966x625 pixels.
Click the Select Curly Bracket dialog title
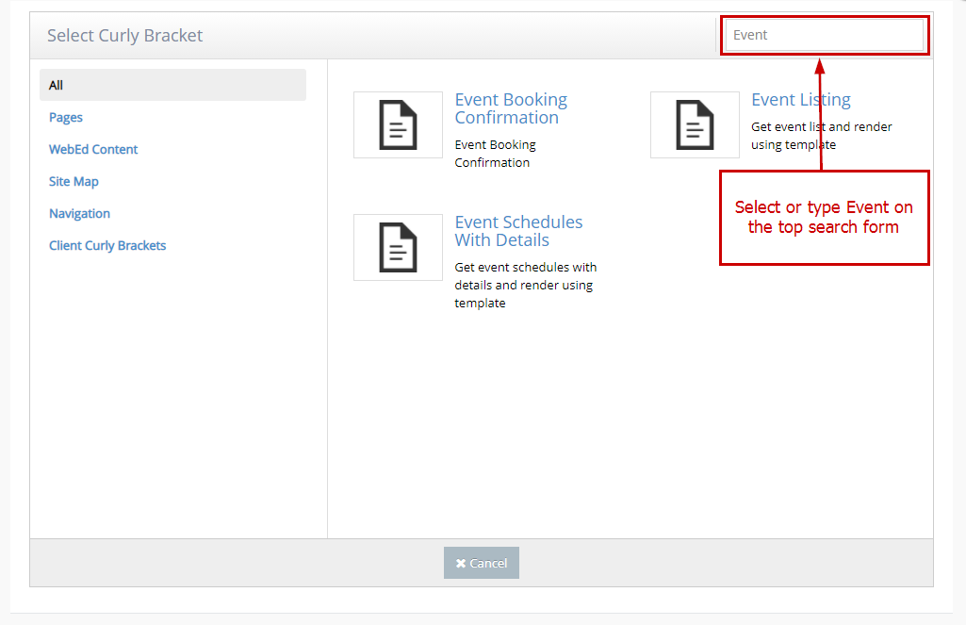pyautogui.click(x=125, y=36)
